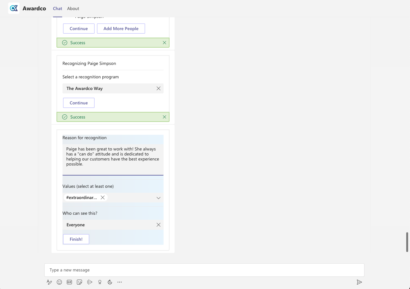Open more messaging extensions (ellipsis)
410x289 pixels.
point(120,282)
